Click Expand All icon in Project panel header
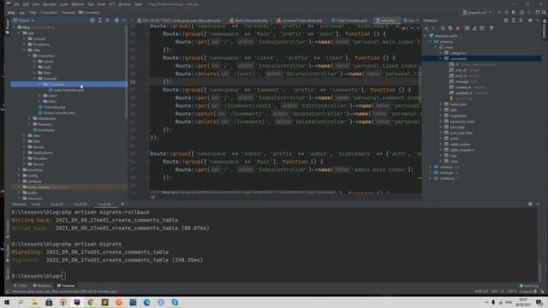Screen dimensions: 548x308 click(99, 21)
